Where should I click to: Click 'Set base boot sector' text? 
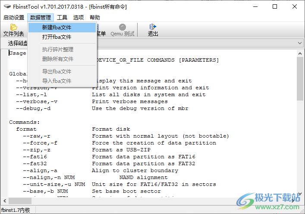tap(126, 192)
